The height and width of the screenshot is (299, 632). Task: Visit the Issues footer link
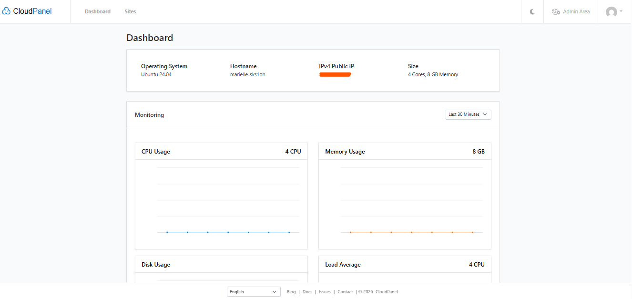coord(325,292)
